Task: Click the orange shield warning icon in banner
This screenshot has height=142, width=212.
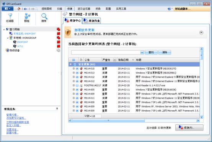Action: point(68,32)
